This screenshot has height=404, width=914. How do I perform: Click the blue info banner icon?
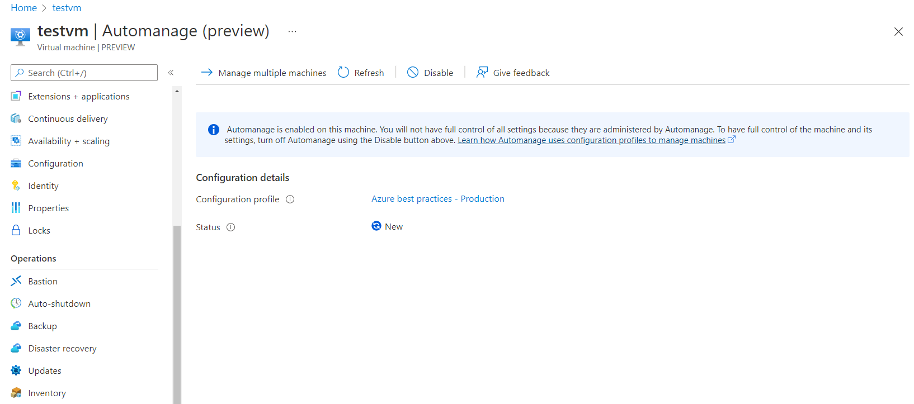tap(214, 130)
